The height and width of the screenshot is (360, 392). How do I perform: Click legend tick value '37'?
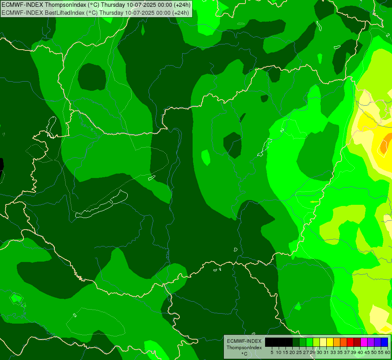pyautogui.click(x=347, y=352)
